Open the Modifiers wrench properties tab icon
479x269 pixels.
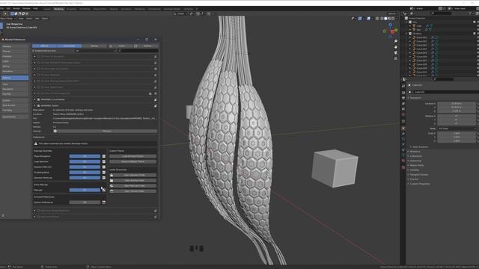pos(403,134)
